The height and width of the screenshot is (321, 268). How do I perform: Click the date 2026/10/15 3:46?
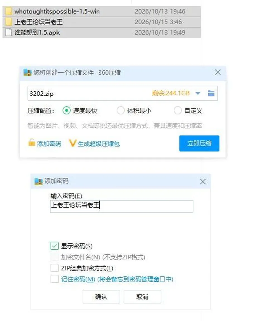point(158,22)
